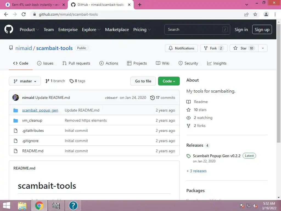Image resolution: width=281 pixels, height=211 pixels.
Task: Click the Chrome taskbar icon
Action: coord(39,206)
